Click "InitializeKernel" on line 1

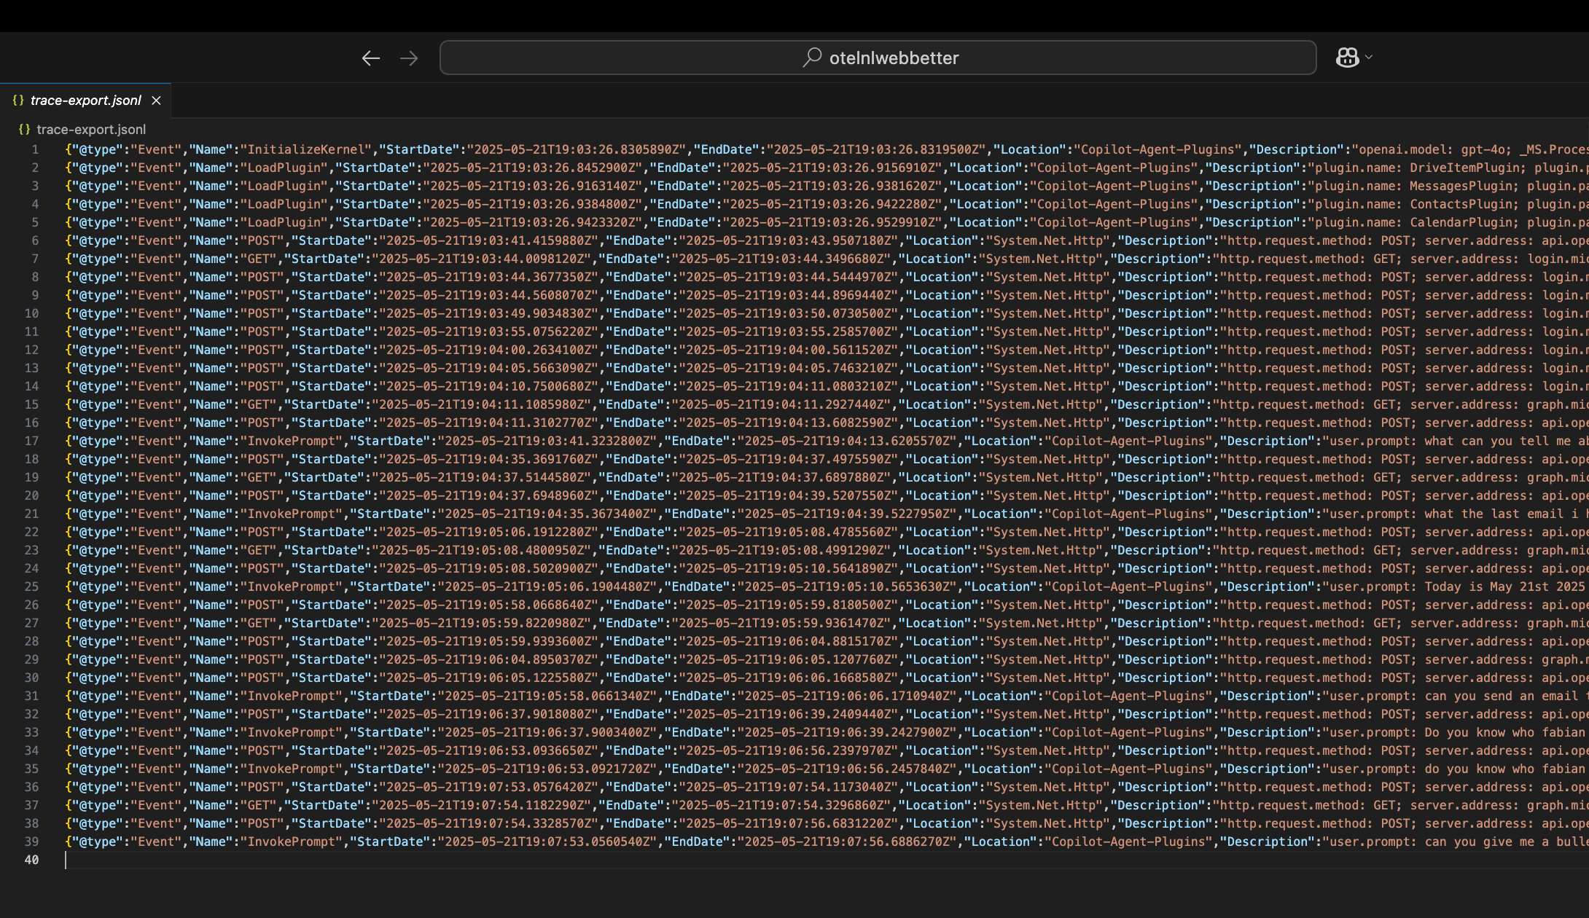click(x=306, y=149)
